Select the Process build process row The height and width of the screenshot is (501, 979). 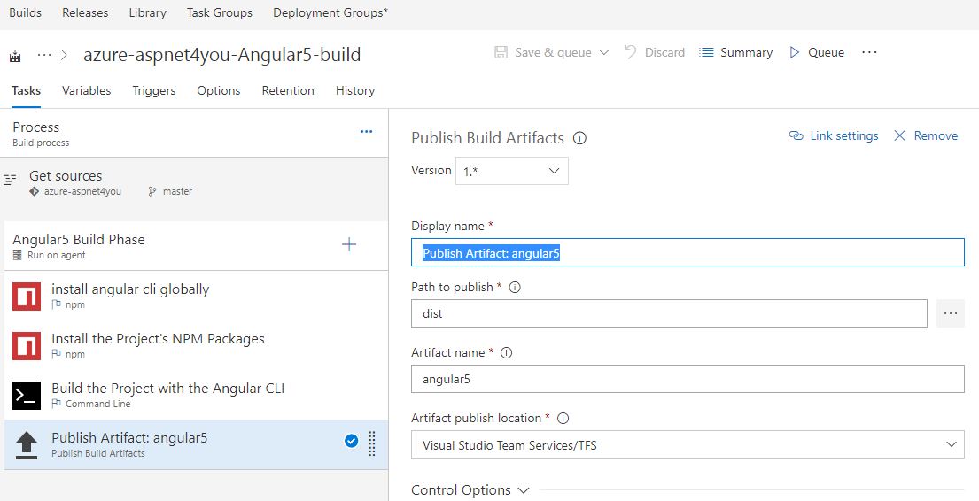194,134
